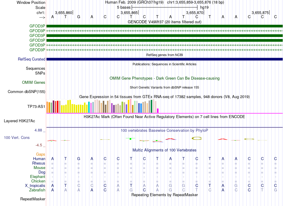Click the chr1: ruler label
The width and height of the screenshot is (283, 206).
tap(41, 13)
